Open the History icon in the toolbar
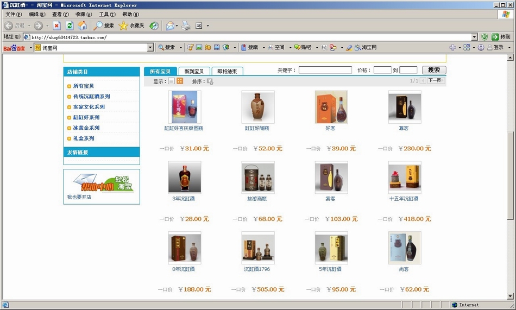 154,26
